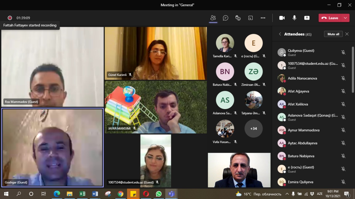Click the attendees list scrollbar

click(353, 69)
